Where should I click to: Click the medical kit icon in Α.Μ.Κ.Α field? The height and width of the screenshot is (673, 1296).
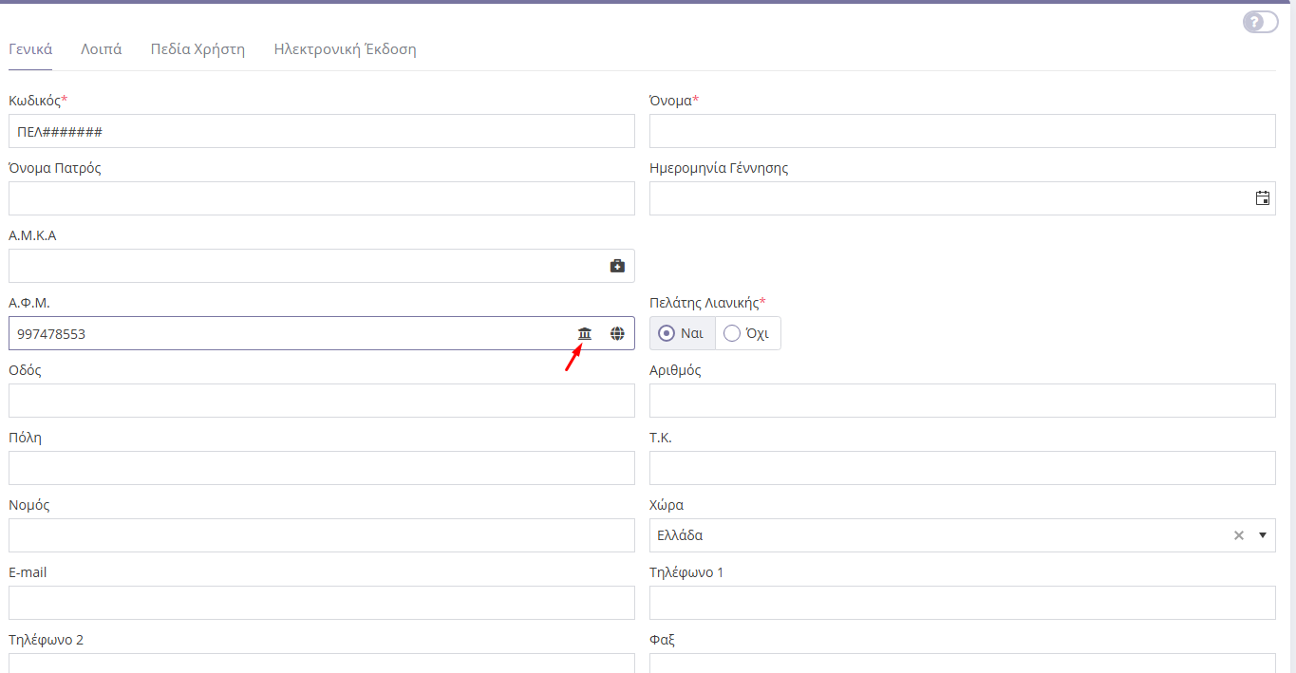617,266
